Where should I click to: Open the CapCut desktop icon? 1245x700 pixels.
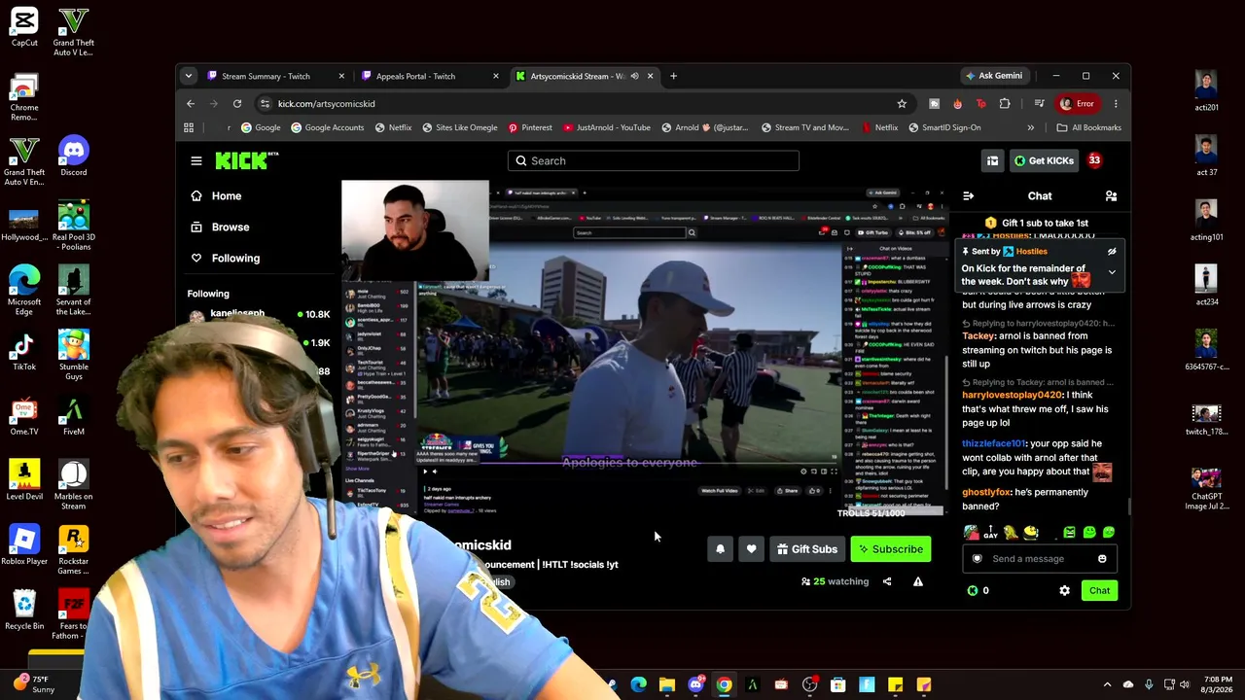(24, 27)
